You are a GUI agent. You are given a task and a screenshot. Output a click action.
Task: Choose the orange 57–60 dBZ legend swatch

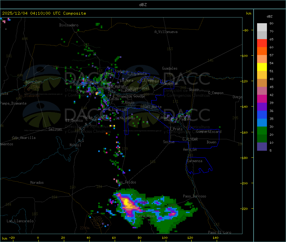[x=262, y=51]
